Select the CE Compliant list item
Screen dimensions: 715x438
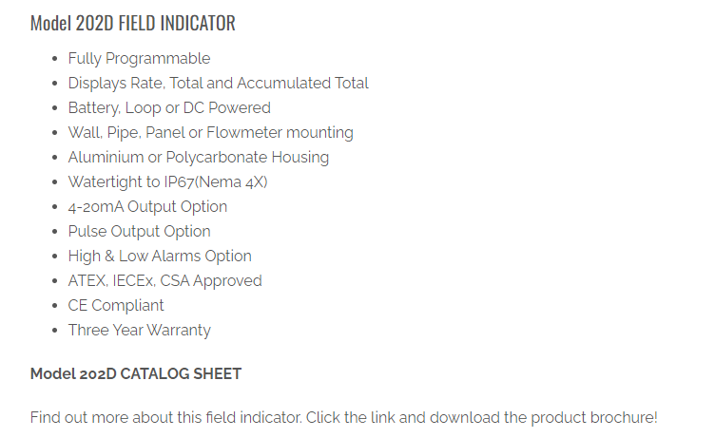[116, 306]
